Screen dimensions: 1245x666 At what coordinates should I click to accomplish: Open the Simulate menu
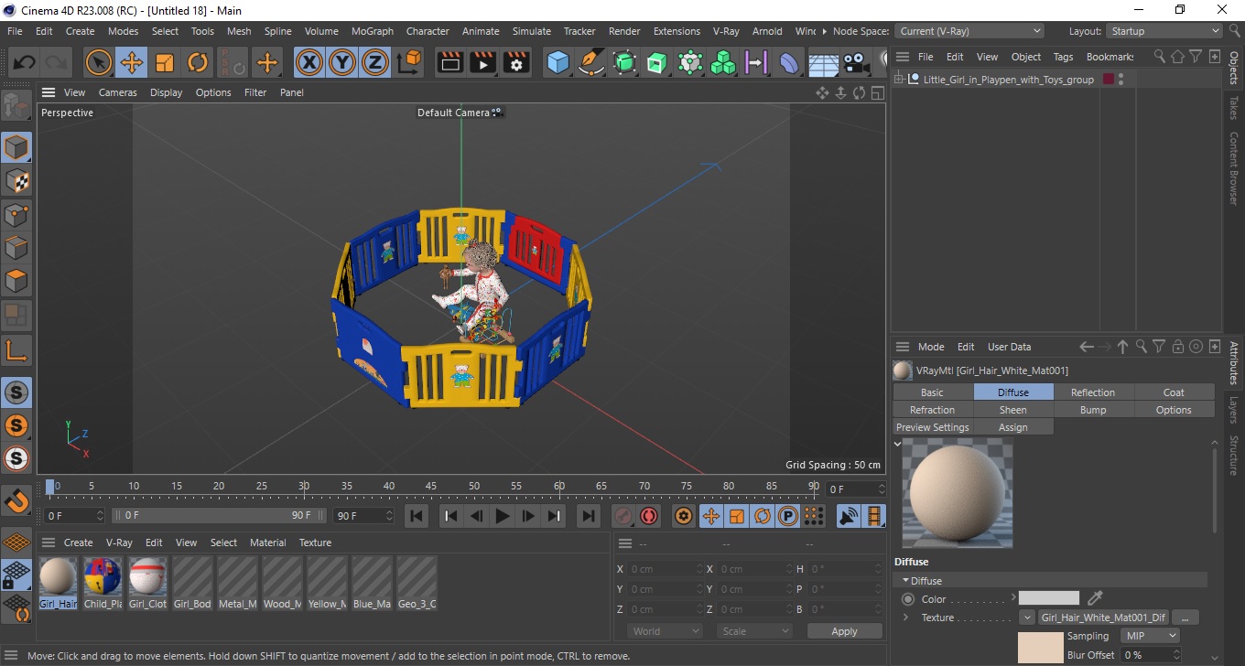click(x=531, y=31)
